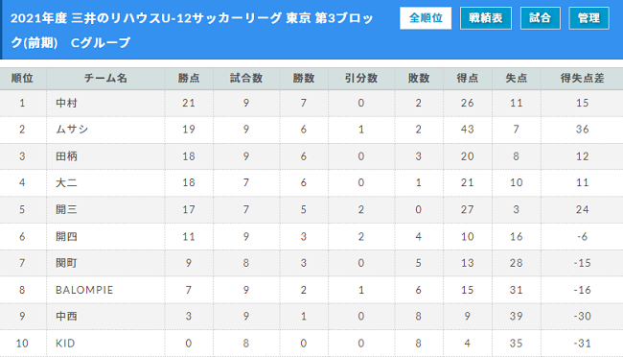This screenshot has height=357, width=623.
Task: Select the 順位 column header
Action: click(x=22, y=79)
